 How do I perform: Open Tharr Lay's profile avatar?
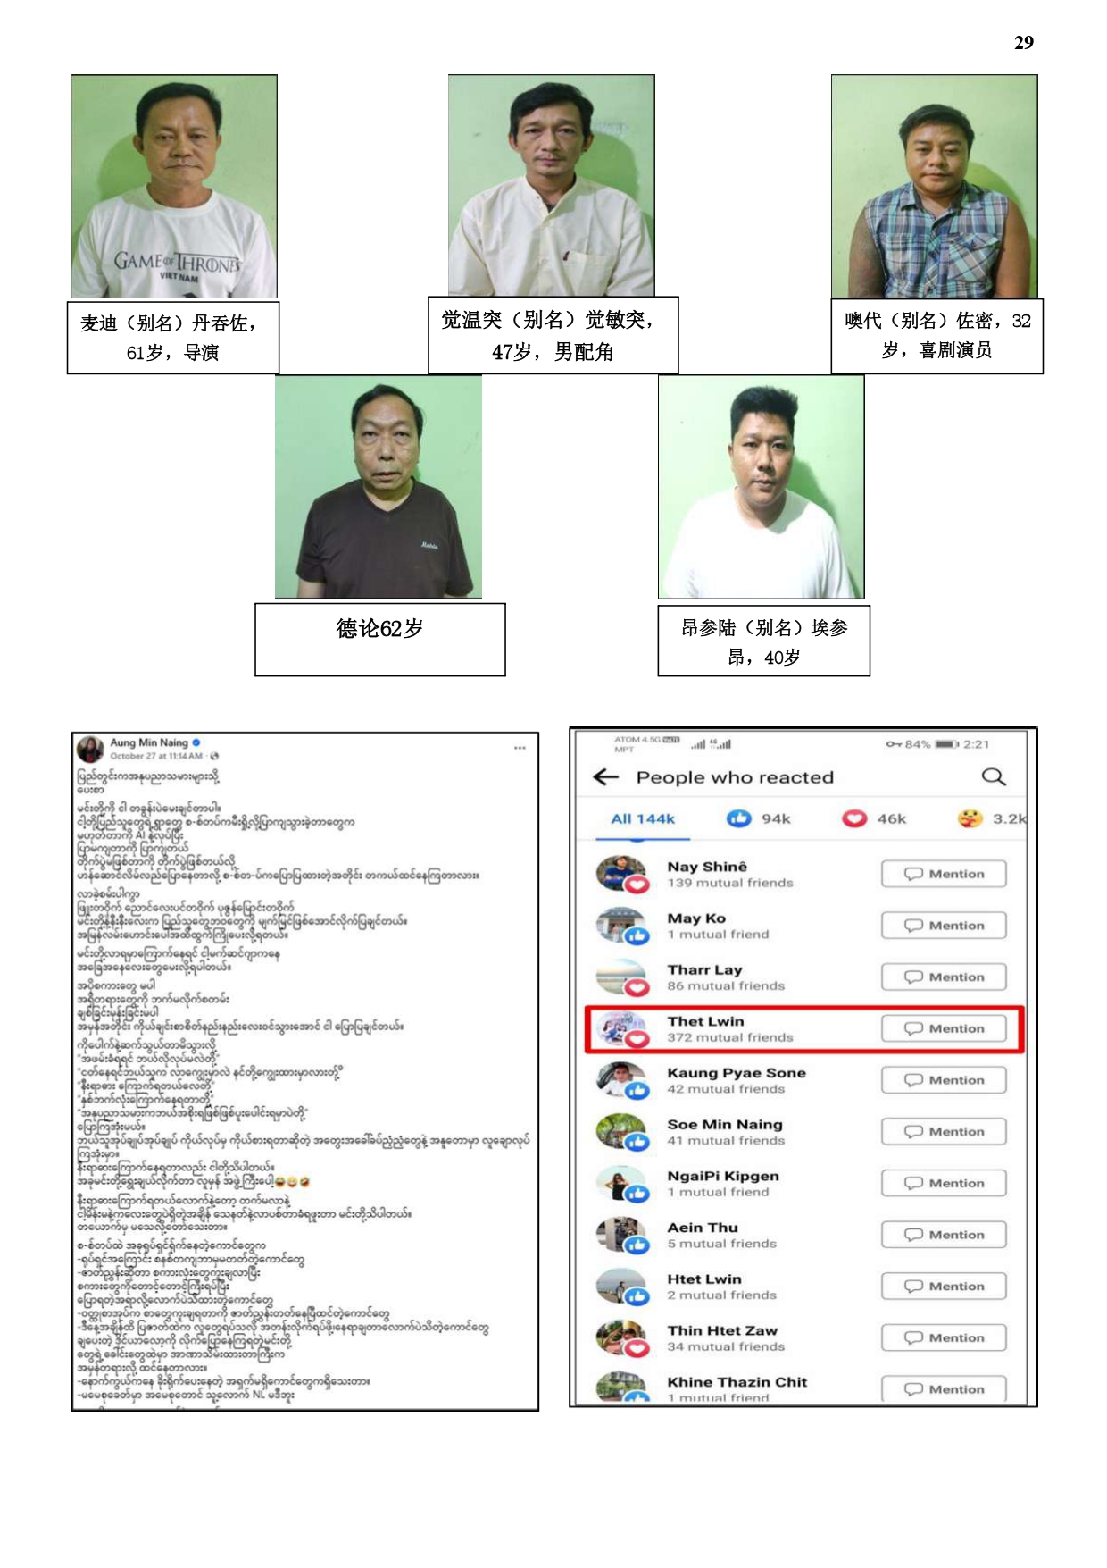[621, 977]
